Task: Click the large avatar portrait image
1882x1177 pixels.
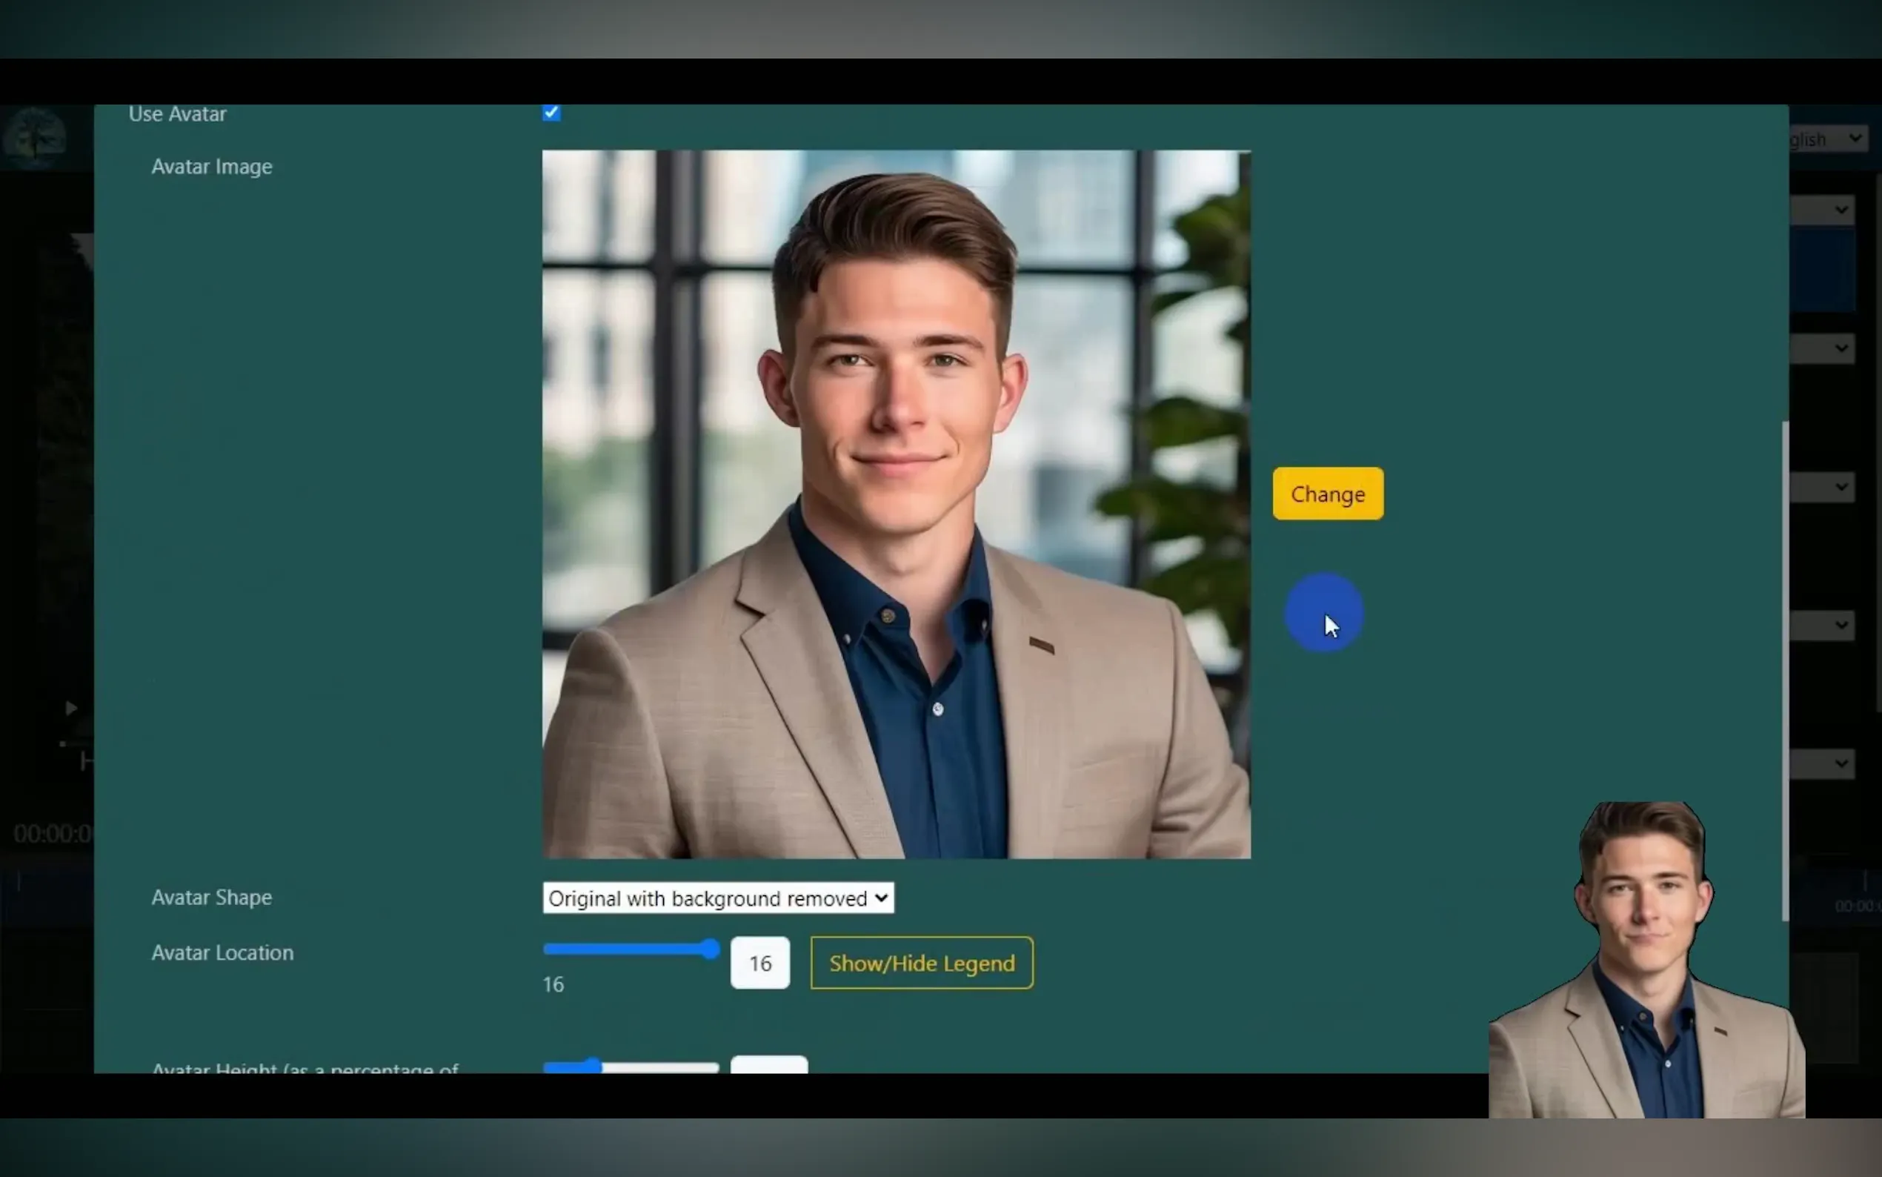Action: [x=896, y=504]
